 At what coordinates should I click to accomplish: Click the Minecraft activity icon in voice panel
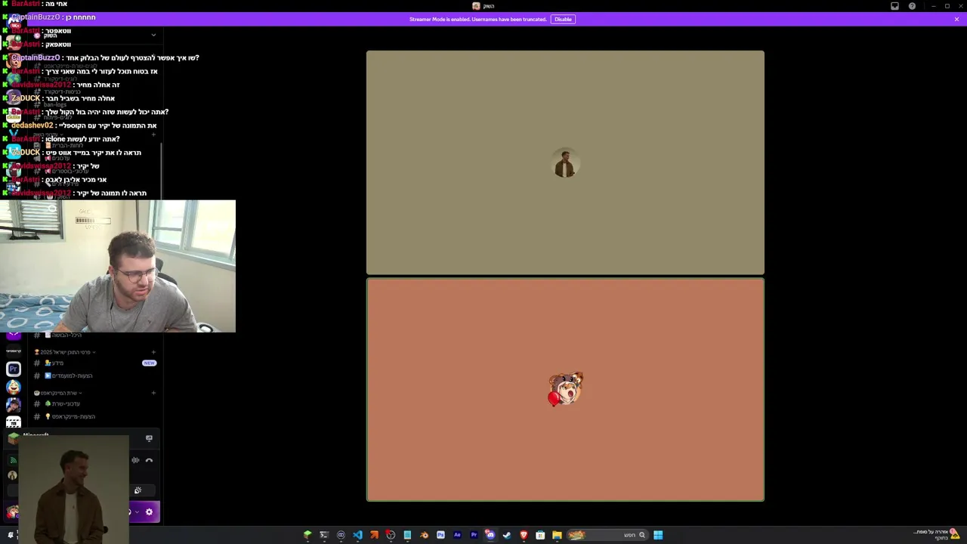pyautogui.click(x=13, y=440)
